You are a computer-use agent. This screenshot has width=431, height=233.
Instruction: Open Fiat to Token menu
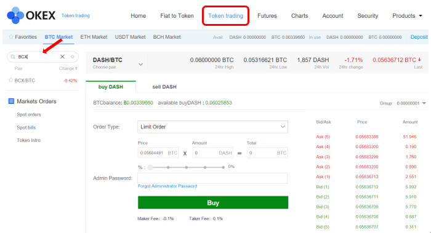tap(177, 16)
